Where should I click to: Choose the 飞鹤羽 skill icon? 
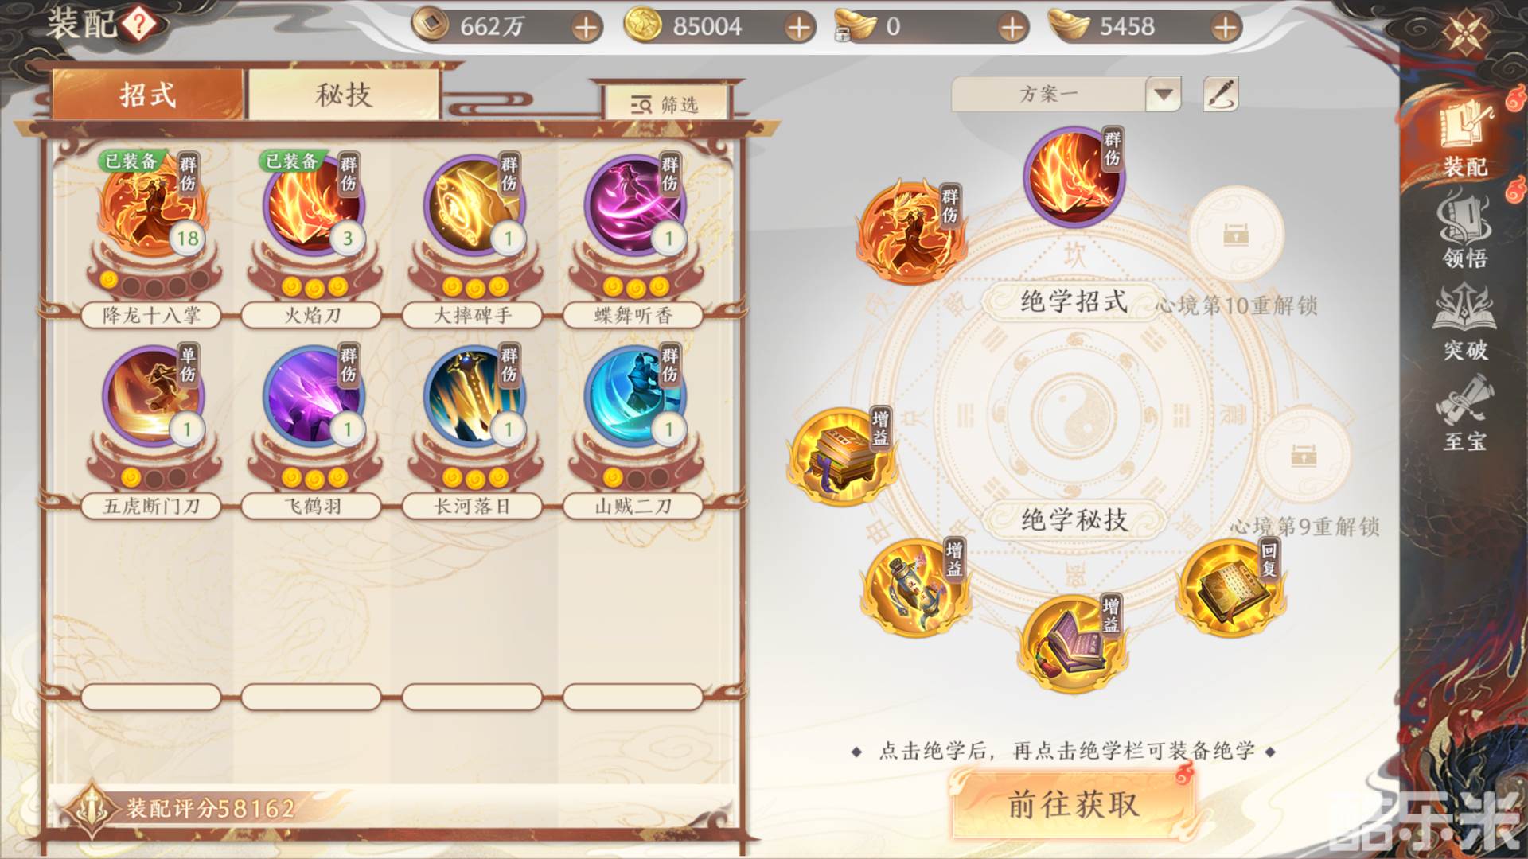(x=314, y=396)
